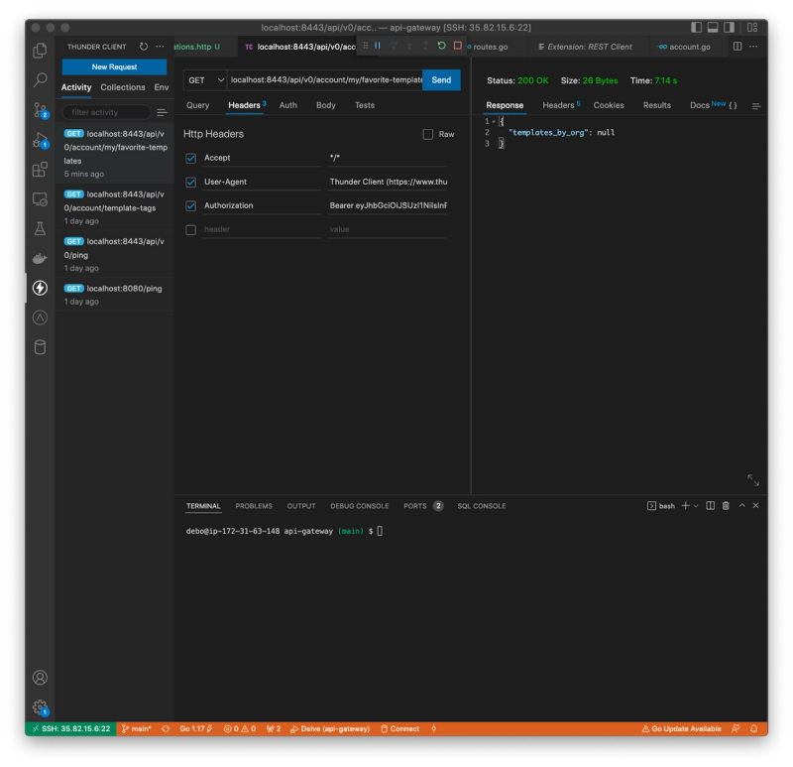Viewport: 793px width, 767px height.
Task: Select the localhost:8080/ping activity entry
Action: [114, 295]
